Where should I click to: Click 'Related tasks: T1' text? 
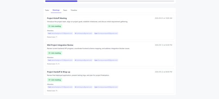pos(52,37)
